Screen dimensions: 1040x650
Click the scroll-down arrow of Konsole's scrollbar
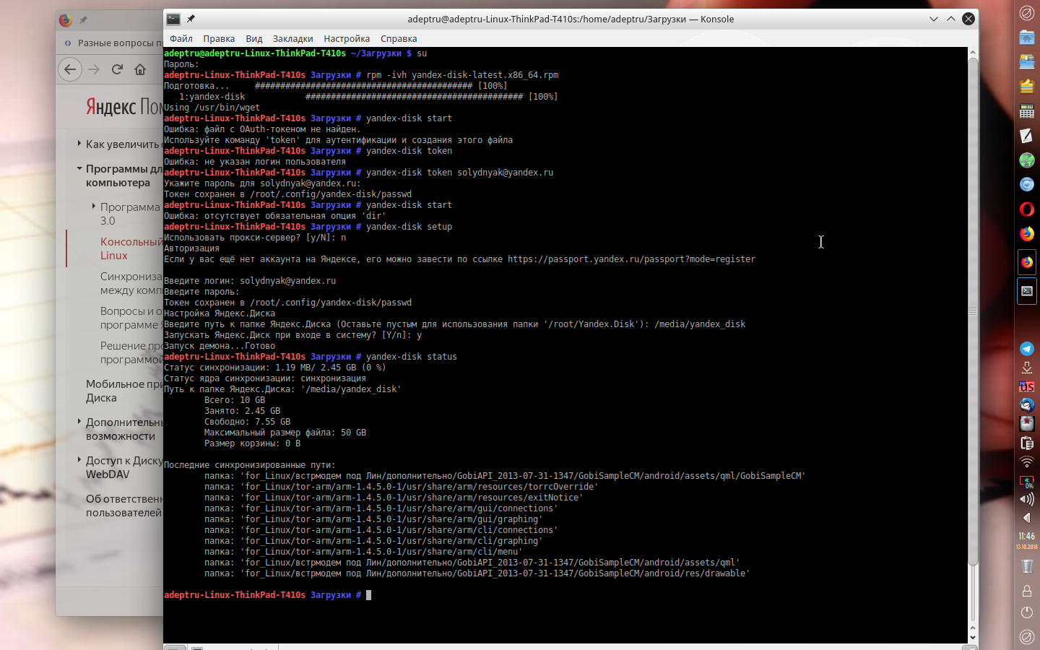click(x=973, y=637)
